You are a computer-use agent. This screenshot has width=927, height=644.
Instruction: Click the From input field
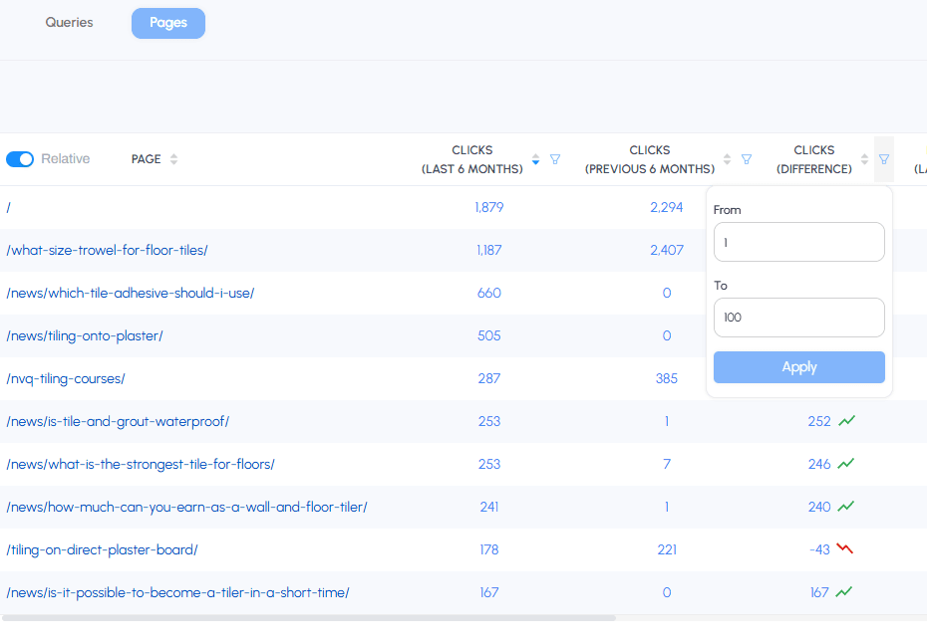coord(798,241)
